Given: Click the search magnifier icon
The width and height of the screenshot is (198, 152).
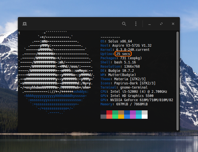Looking at the screenshot, I should point(124,24).
